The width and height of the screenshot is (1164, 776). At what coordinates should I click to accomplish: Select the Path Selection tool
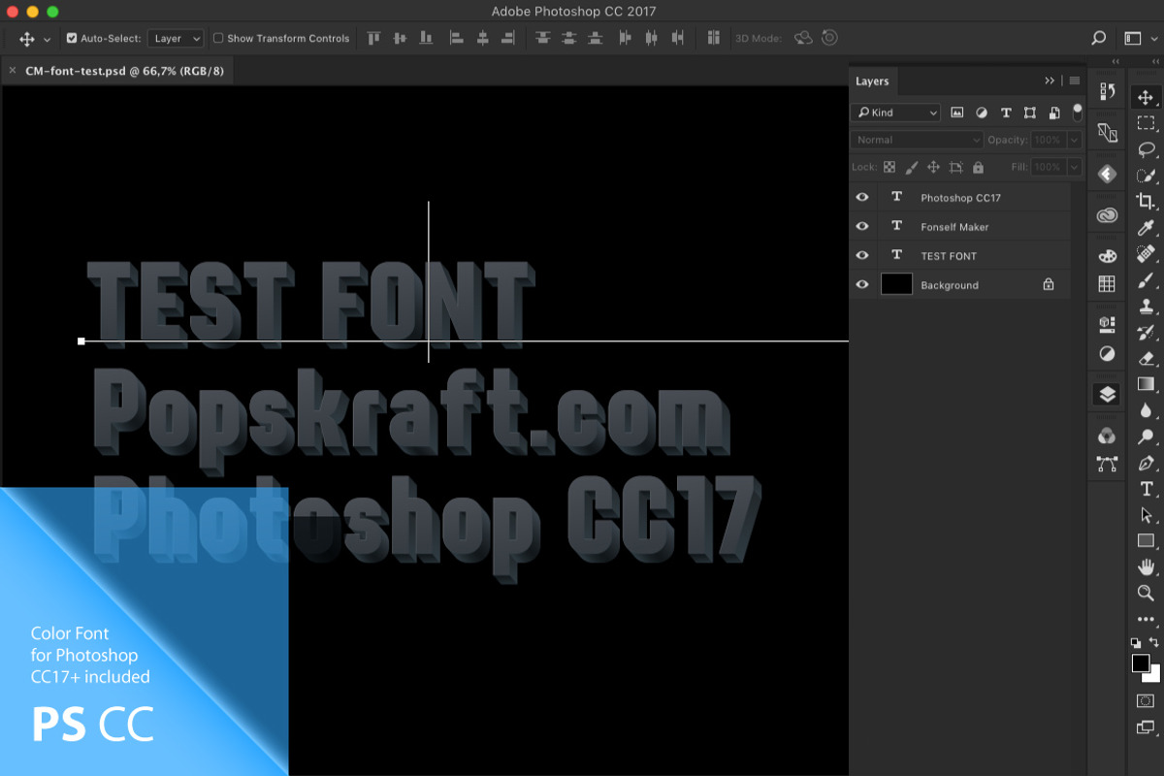(1146, 515)
